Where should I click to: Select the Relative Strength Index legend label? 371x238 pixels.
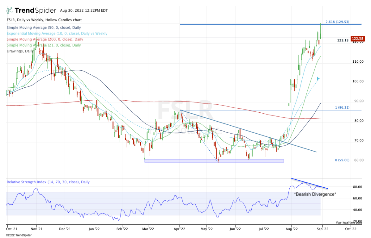(48, 182)
